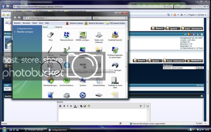211x132 pixels.
Task: Open Systeembeheer icon
Action: click(99, 81)
